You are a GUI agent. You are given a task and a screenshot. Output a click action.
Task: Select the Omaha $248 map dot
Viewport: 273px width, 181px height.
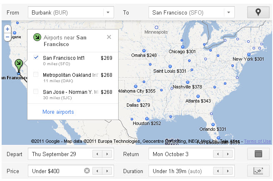pos(144,51)
